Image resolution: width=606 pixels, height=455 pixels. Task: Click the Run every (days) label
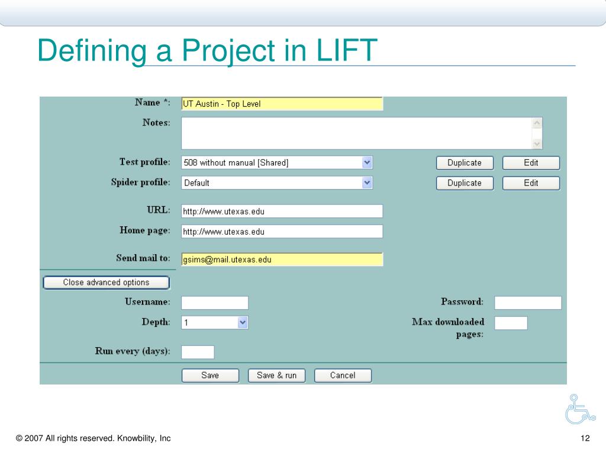pos(133,351)
